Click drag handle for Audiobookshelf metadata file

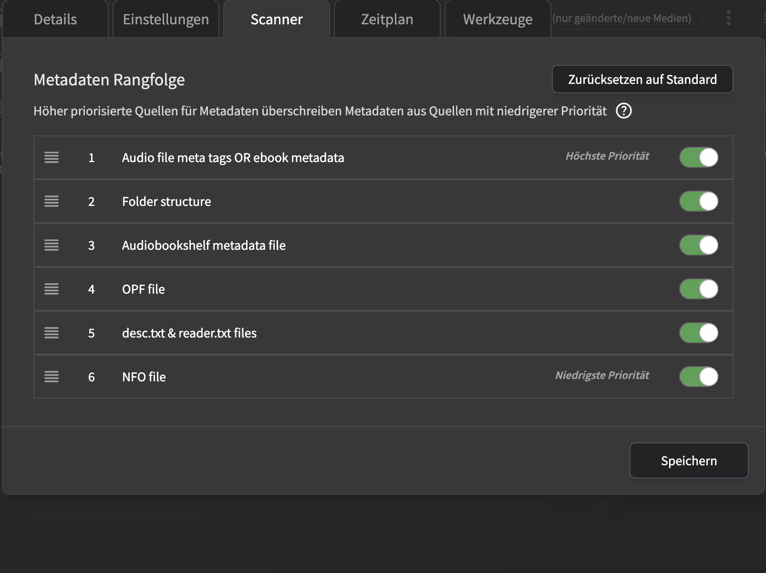click(52, 245)
